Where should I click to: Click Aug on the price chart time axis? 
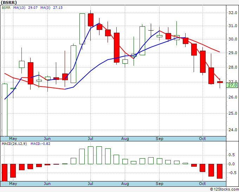pyautogui.click(x=125, y=139)
